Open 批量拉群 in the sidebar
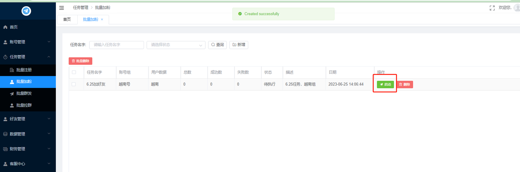Image resolution: width=520 pixels, height=172 pixels. click(24, 105)
